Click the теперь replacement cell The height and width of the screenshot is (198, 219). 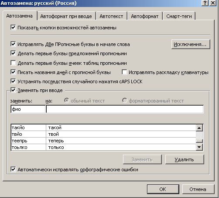(x=121, y=141)
